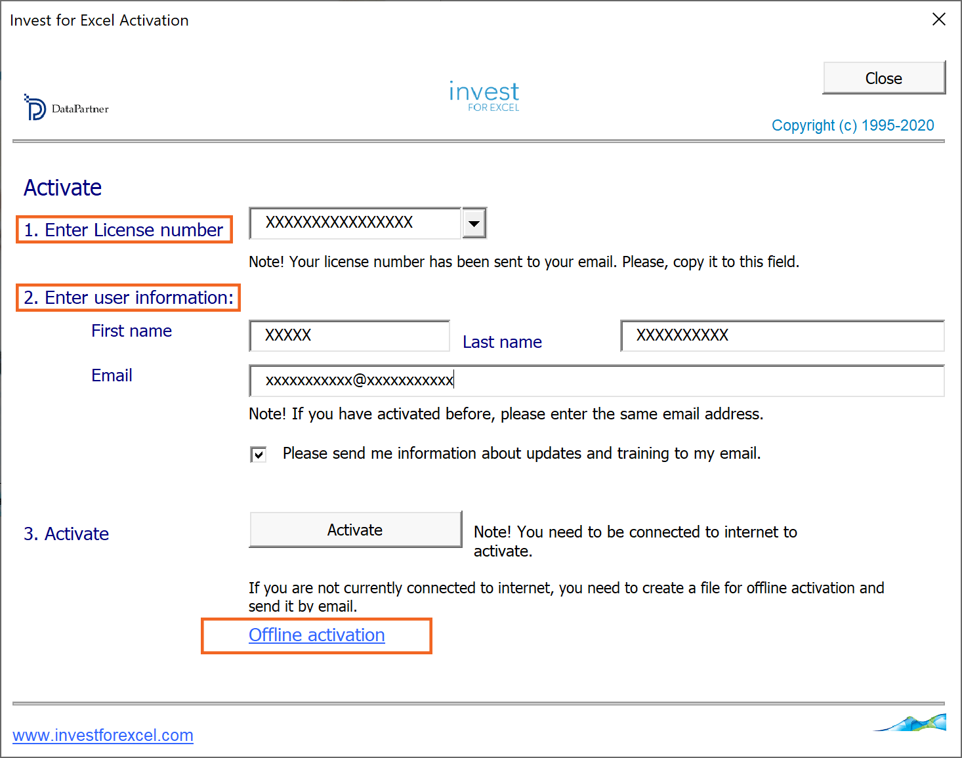Image resolution: width=962 pixels, height=758 pixels.
Task: Focus the Last name input field
Action: coord(782,335)
